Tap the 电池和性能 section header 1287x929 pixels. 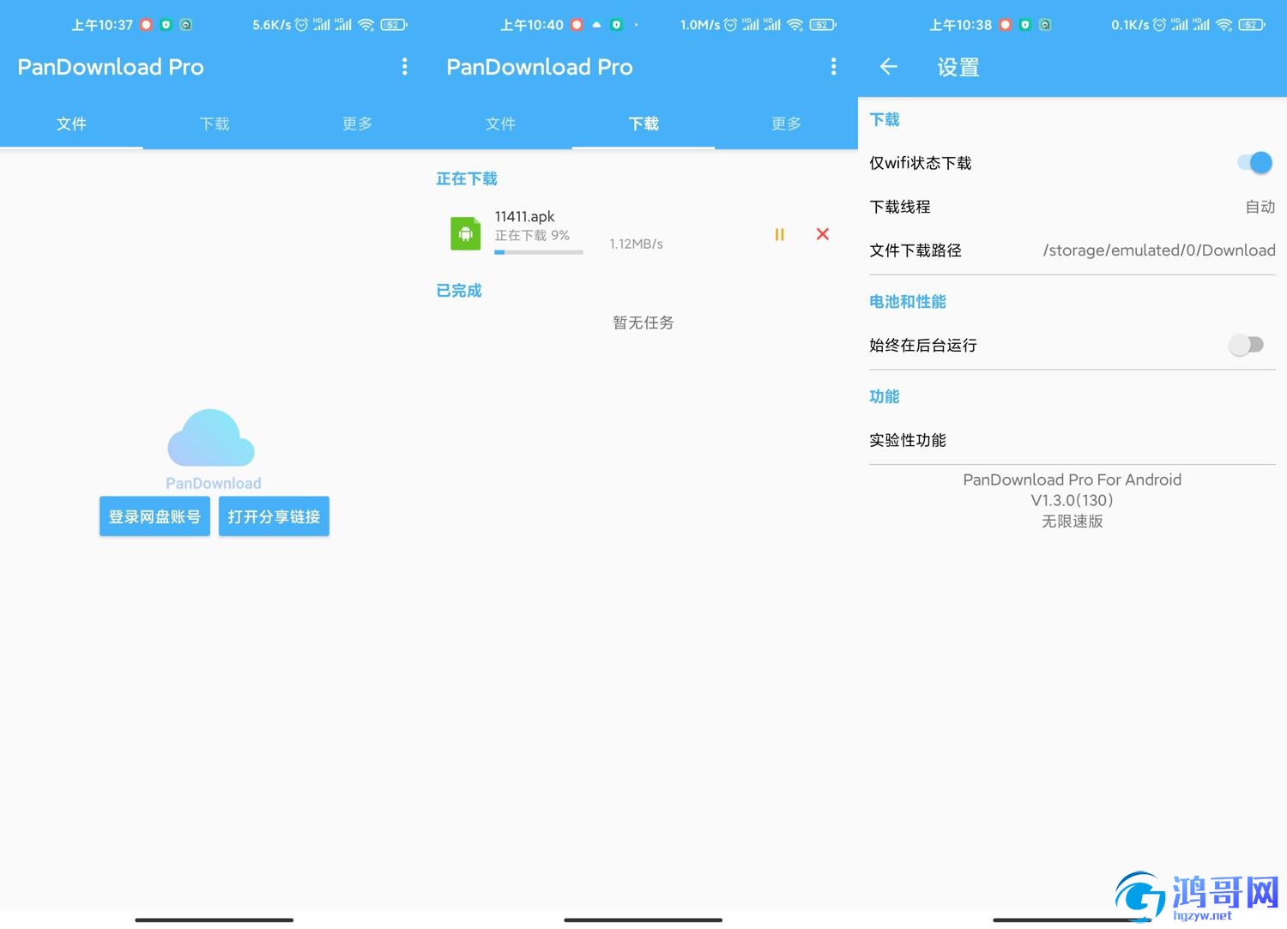click(x=908, y=301)
